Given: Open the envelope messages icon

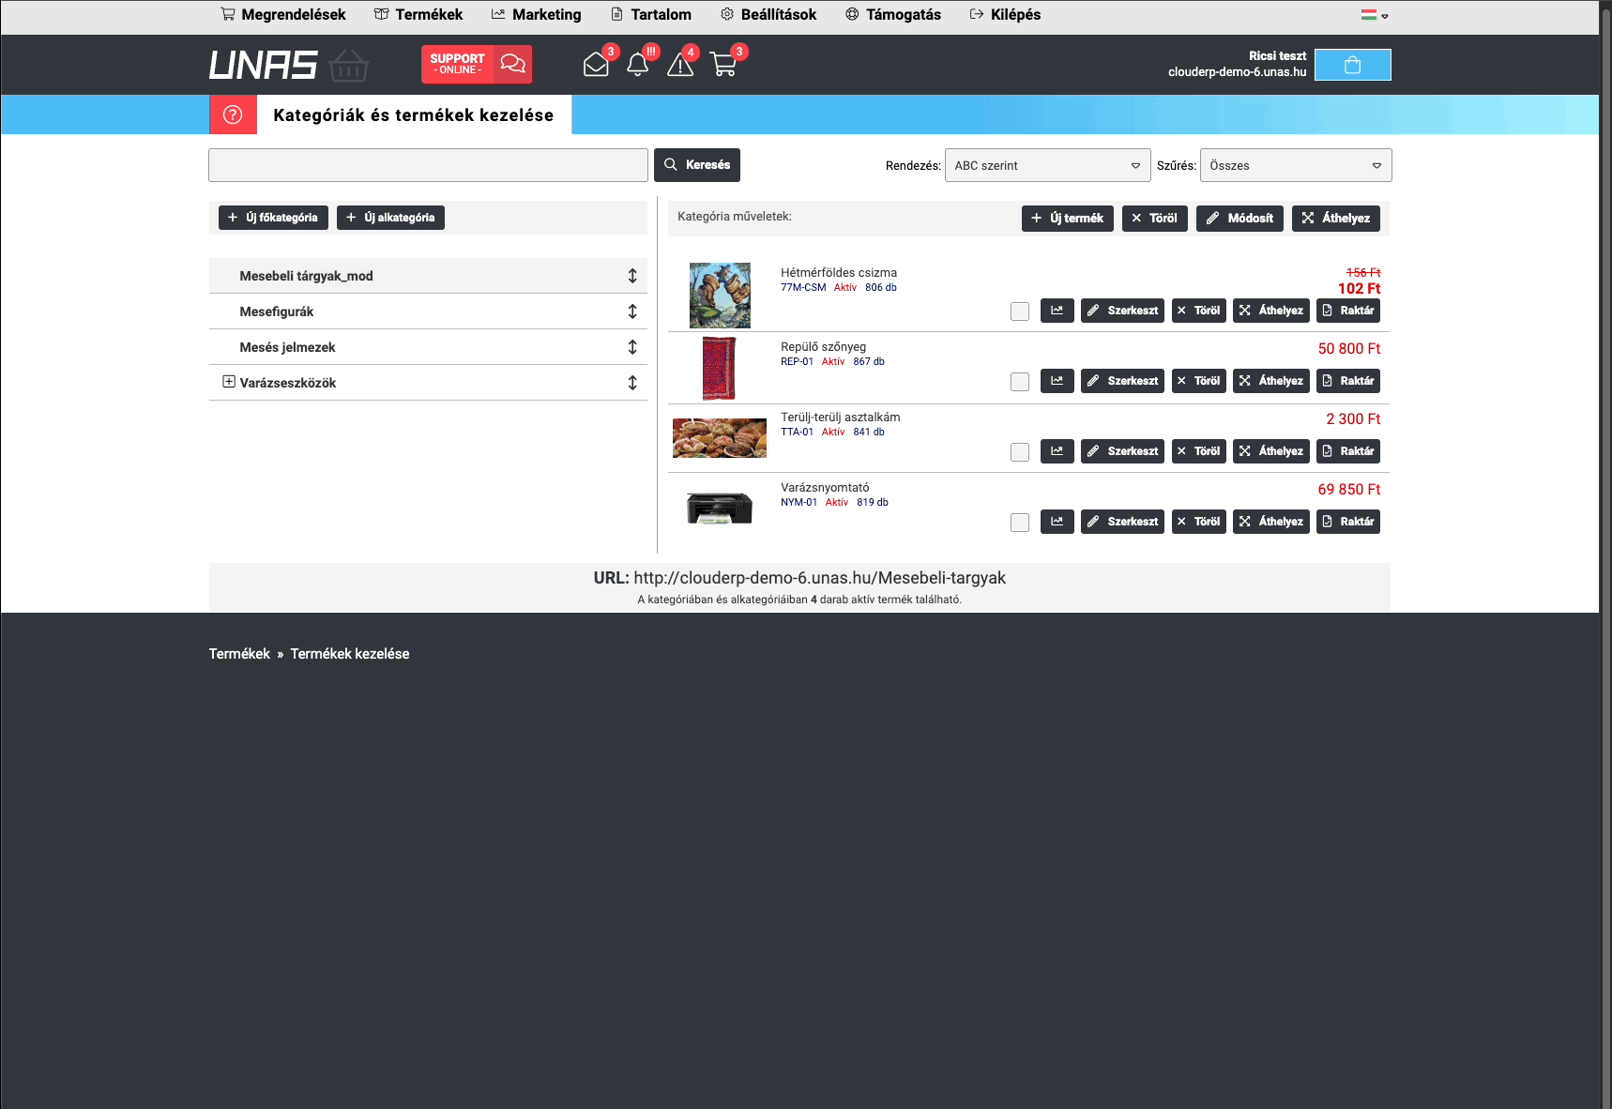Looking at the screenshot, I should (596, 65).
